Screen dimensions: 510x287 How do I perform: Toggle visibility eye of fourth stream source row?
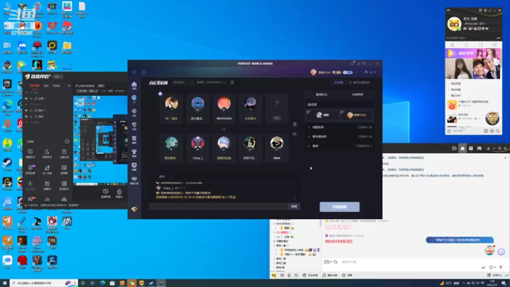[x=27, y=110]
